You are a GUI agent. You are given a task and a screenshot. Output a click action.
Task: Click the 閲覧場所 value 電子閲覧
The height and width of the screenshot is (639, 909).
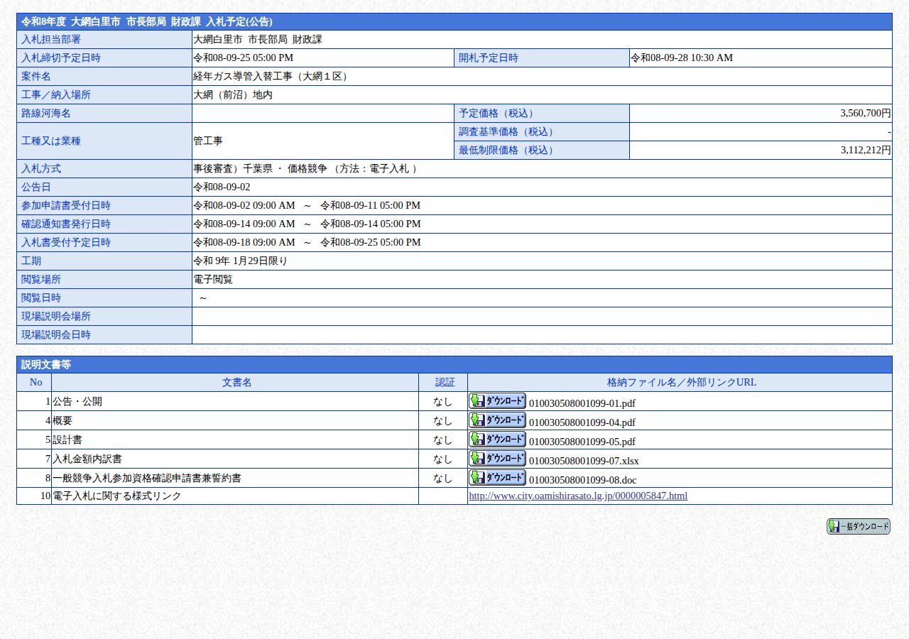(213, 279)
